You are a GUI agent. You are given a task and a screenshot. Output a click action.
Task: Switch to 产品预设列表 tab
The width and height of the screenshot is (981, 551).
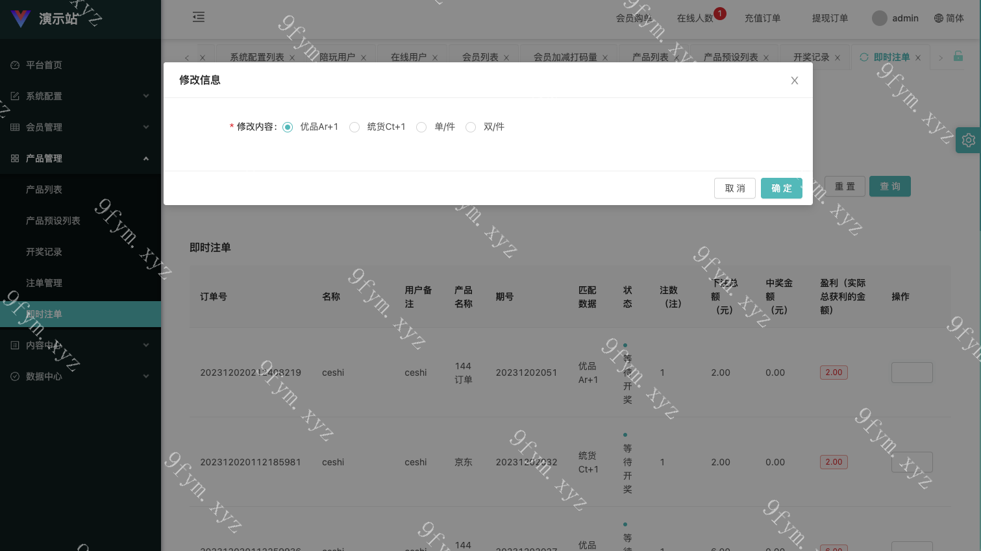point(730,57)
